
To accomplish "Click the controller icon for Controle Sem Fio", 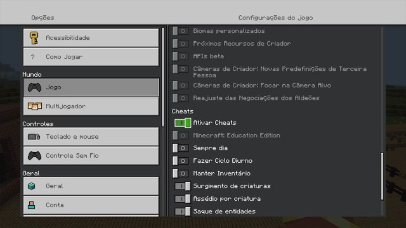I will coord(34,156).
